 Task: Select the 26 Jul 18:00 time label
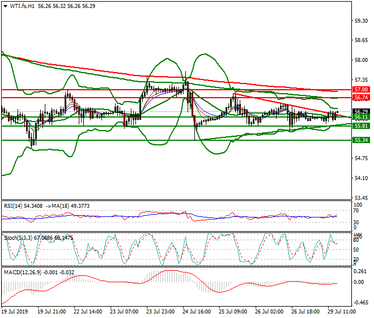pos(305,312)
